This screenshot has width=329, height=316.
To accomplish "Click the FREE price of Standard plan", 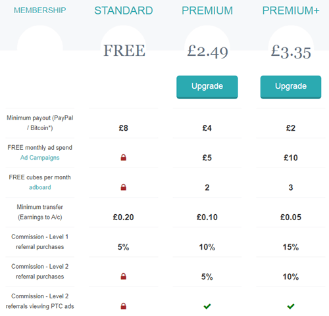I will [124, 51].
